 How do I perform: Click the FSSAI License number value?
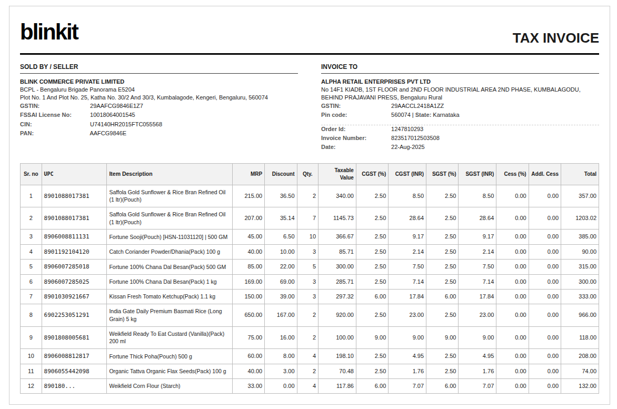click(112, 115)
